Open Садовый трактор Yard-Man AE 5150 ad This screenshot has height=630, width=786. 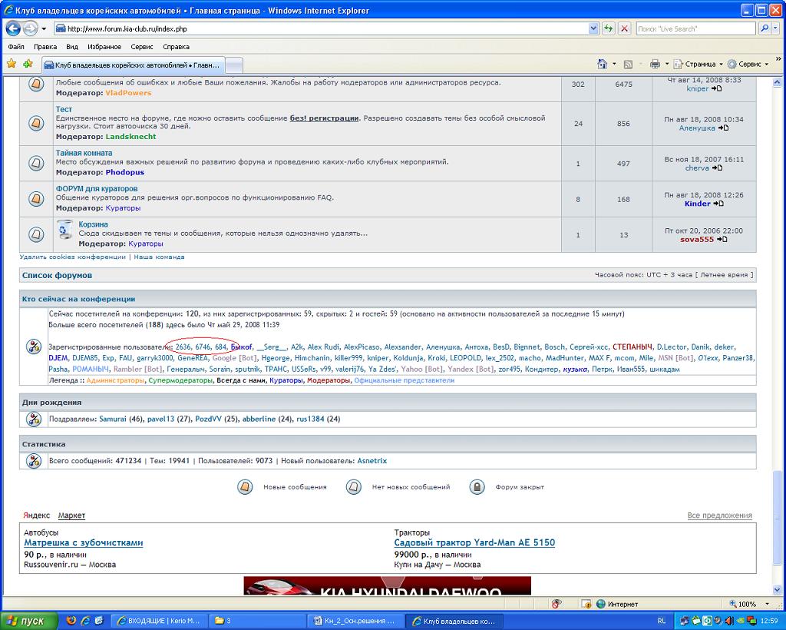tap(474, 542)
